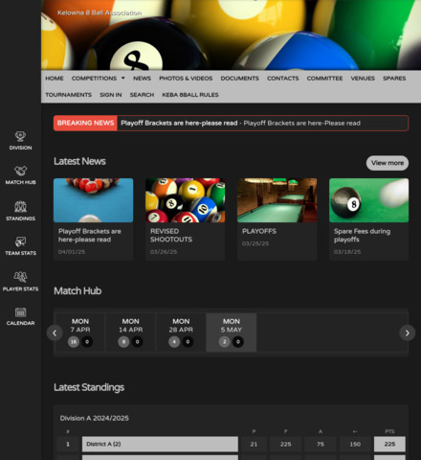Screen dimensions: 421x460
Task: Click the Sign In link
Action: click(x=111, y=95)
